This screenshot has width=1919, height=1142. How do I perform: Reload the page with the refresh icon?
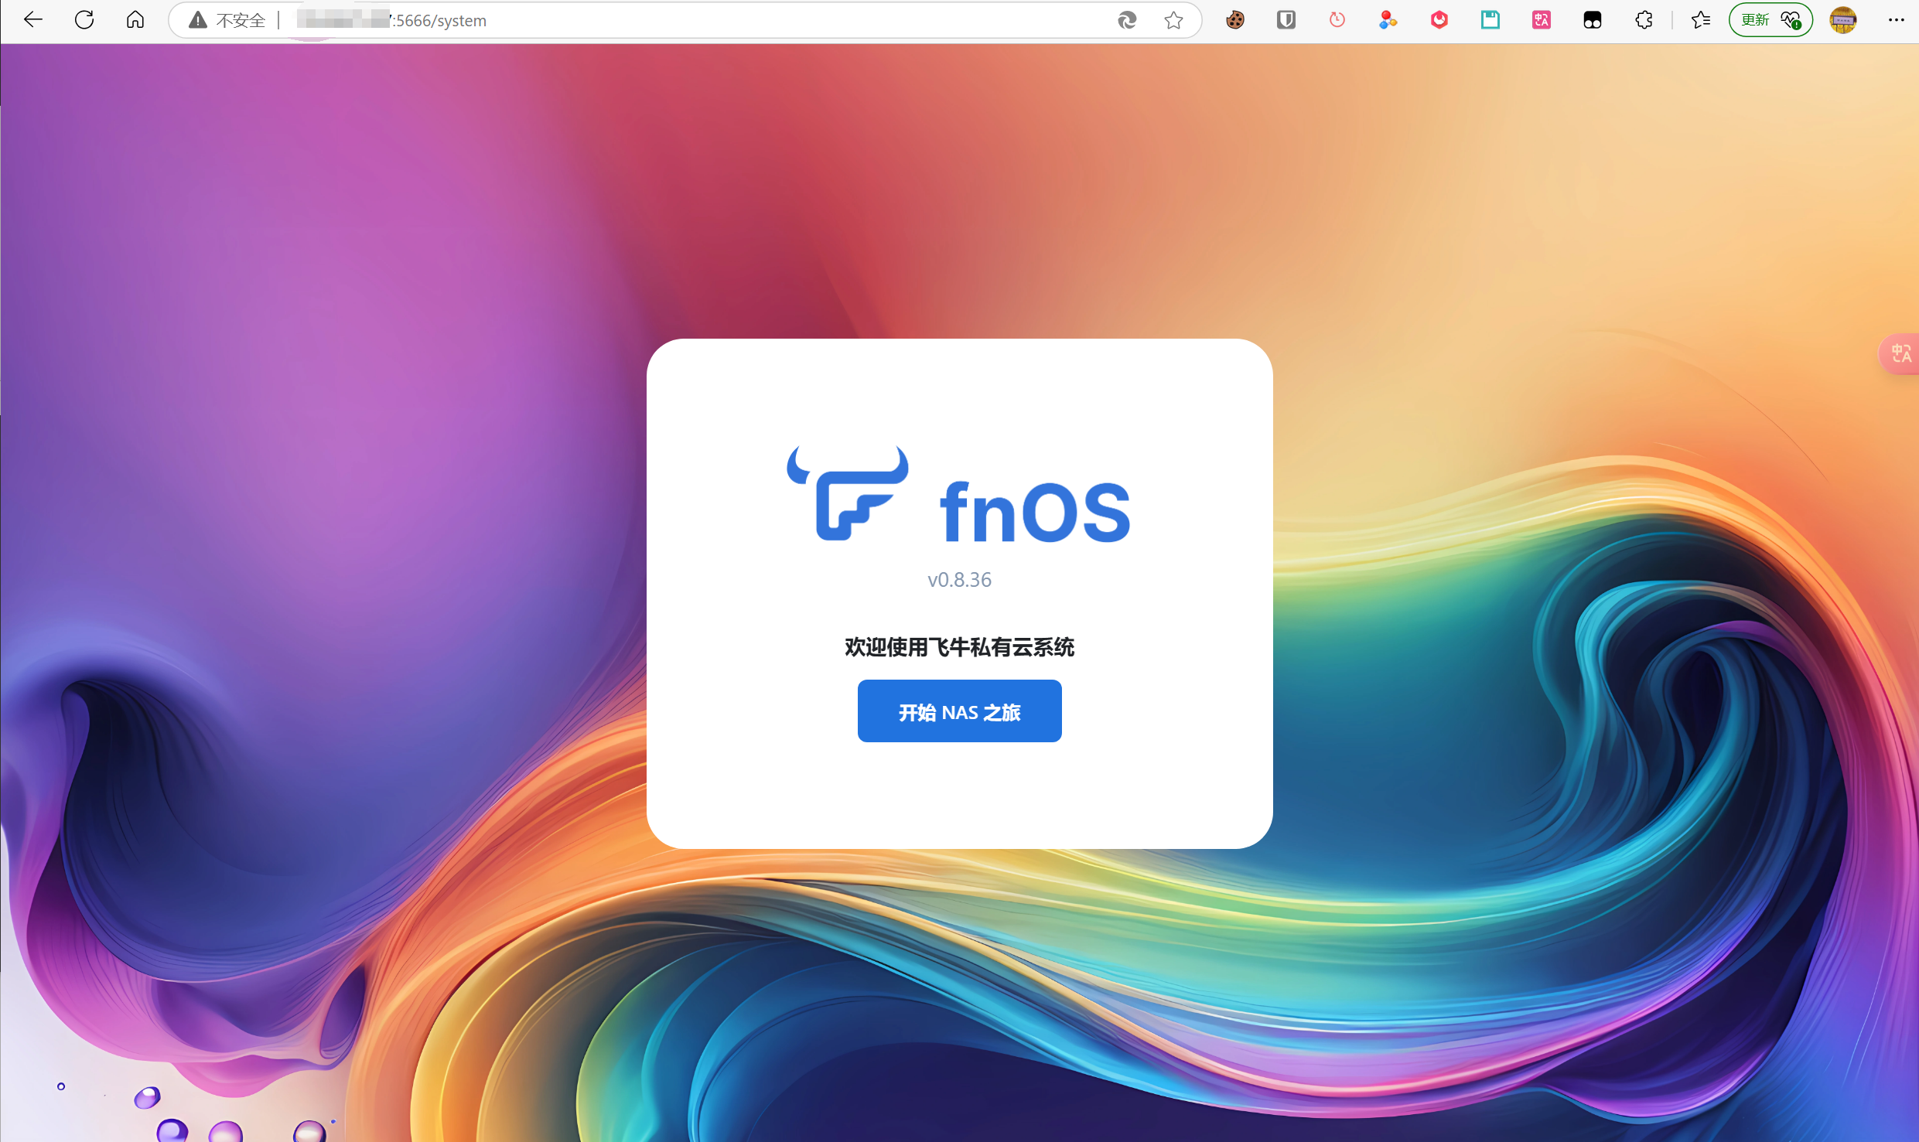84,20
